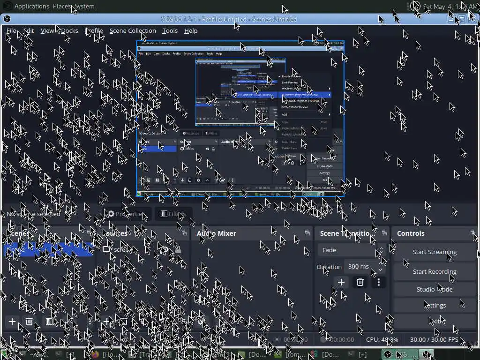Viewport: 480px width, 360px height.
Task: Click the 30.00 / 30.00 FPS readout
Action: 434,339
